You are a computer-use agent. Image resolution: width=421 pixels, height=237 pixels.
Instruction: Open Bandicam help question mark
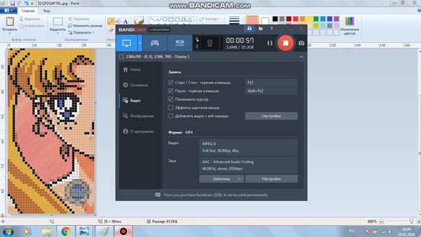[x=272, y=28]
